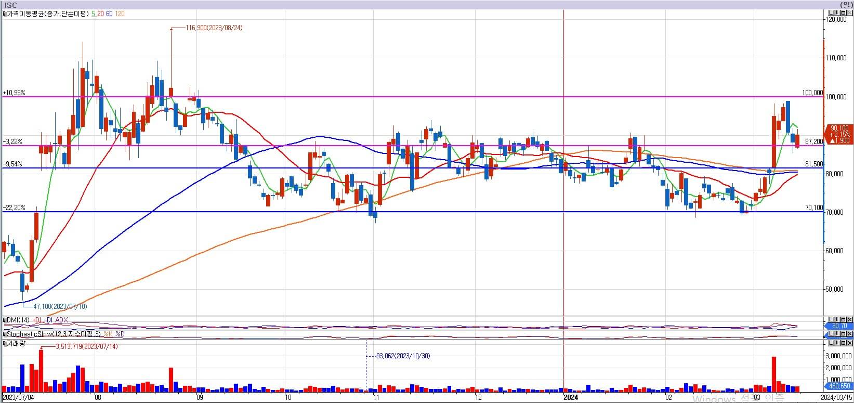Click the bar-style button of the Stochastic Slow panel

[837, 333]
